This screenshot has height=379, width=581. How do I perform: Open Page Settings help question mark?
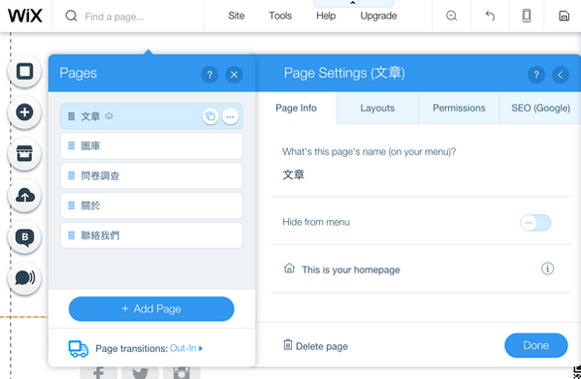click(536, 75)
